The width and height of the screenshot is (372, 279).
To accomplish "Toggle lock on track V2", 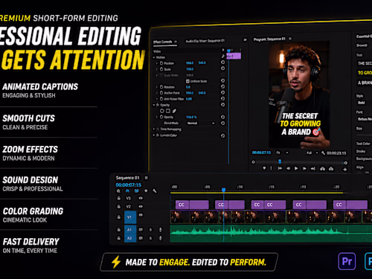I will point(119,206).
